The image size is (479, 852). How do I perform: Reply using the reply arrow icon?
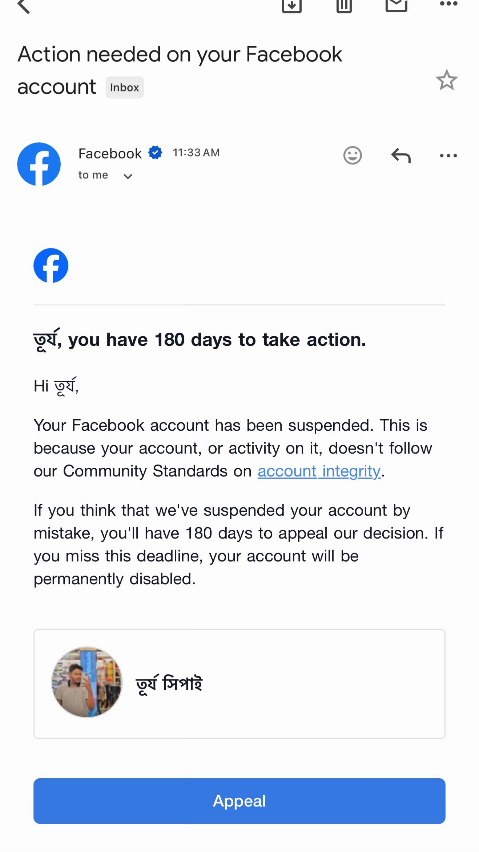click(x=401, y=155)
